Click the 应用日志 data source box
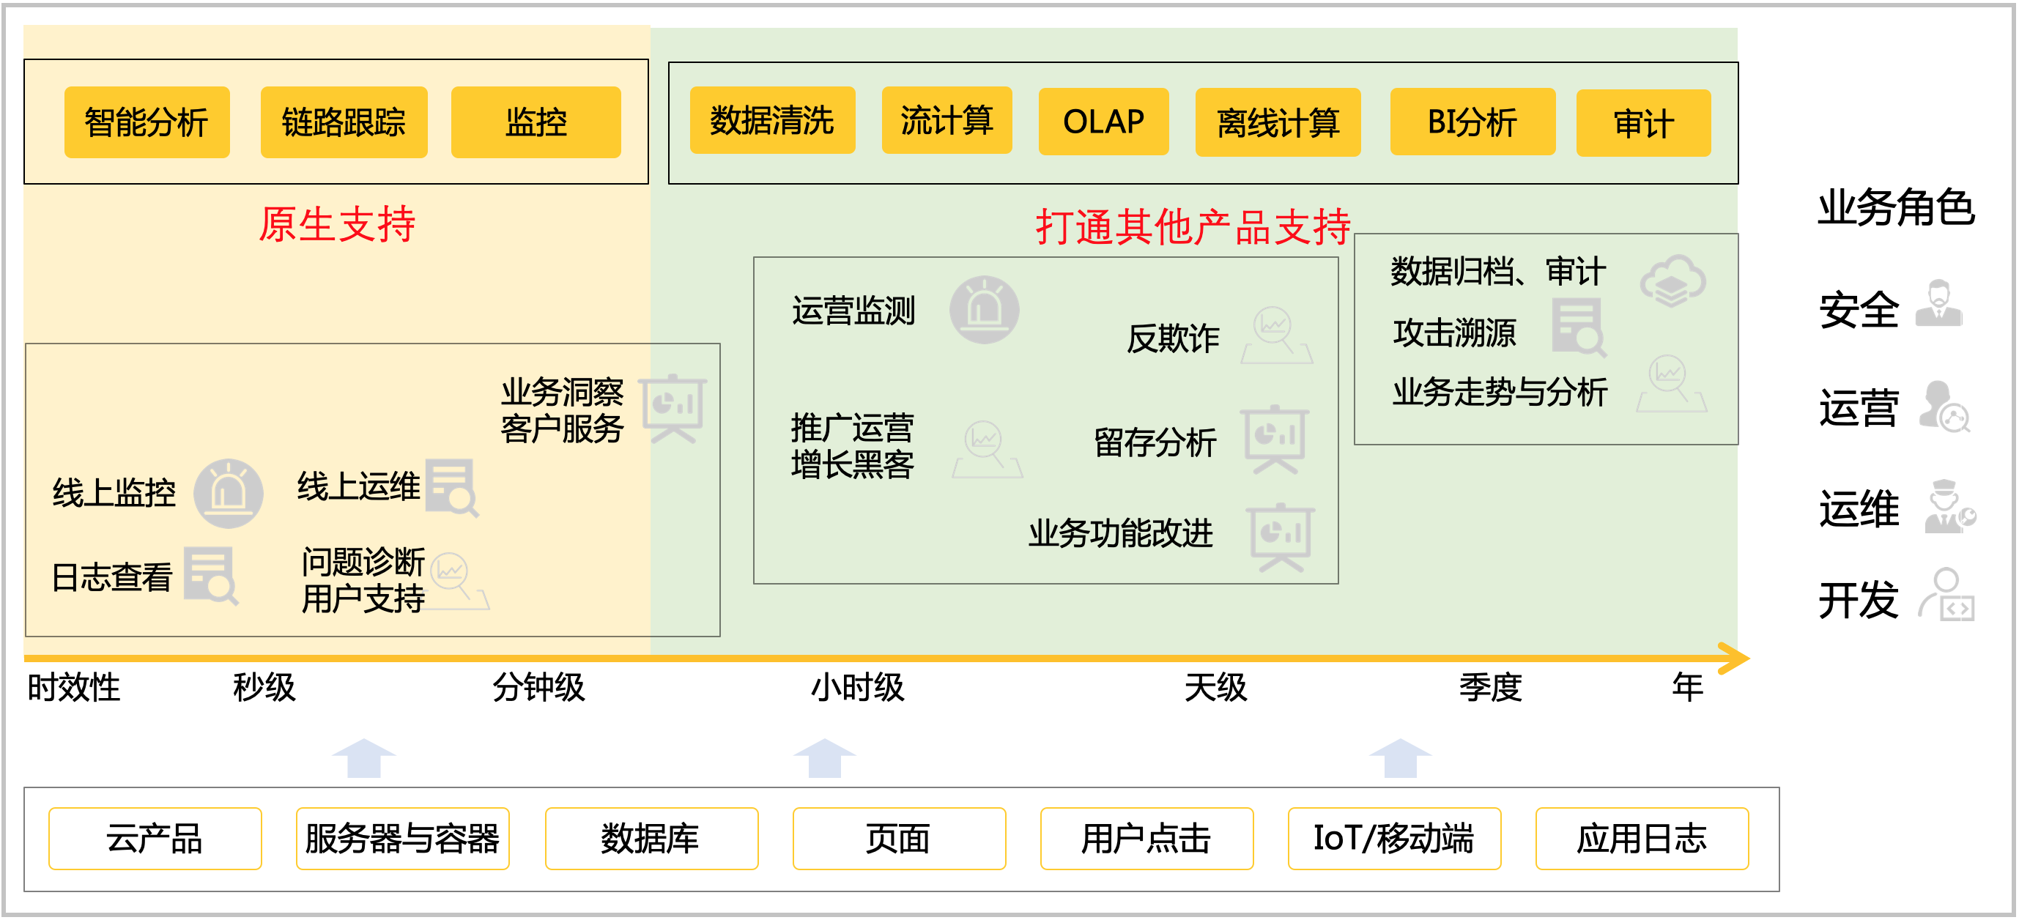 (1642, 839)
